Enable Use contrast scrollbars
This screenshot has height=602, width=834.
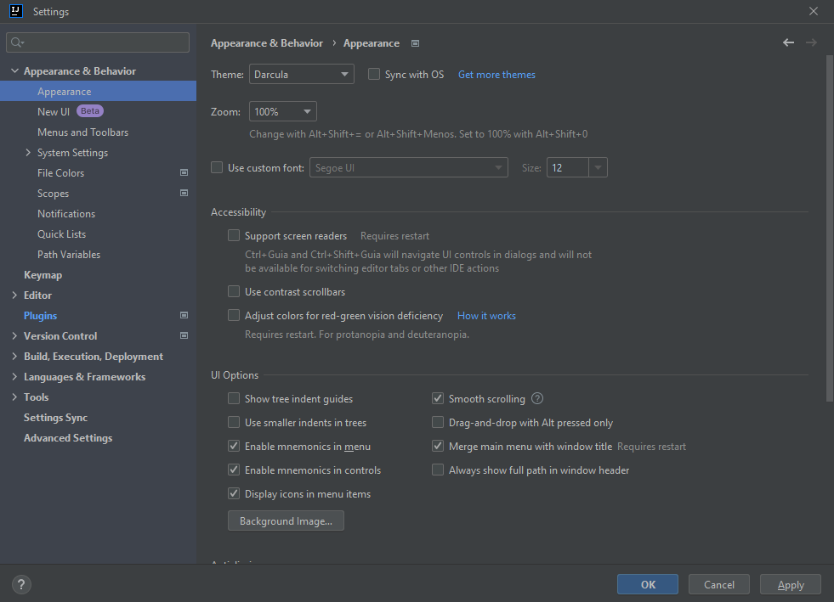(x=234, y=291)
